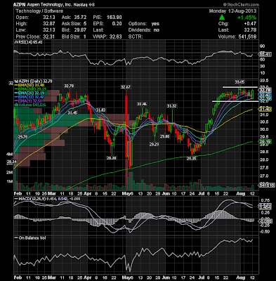Click the 31.46 price annotation
Viewport: 276px width, 281px height.
coord(142,104)
